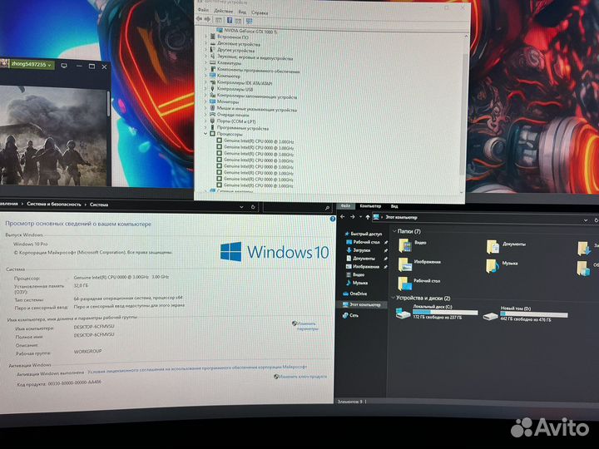599x449 pixels.
Task: Open Музыка in Explorer sidebar
Action: tap(357, 283)
